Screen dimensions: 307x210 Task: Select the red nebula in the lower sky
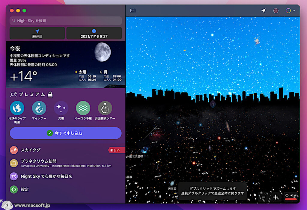click(x=157, y=134)
